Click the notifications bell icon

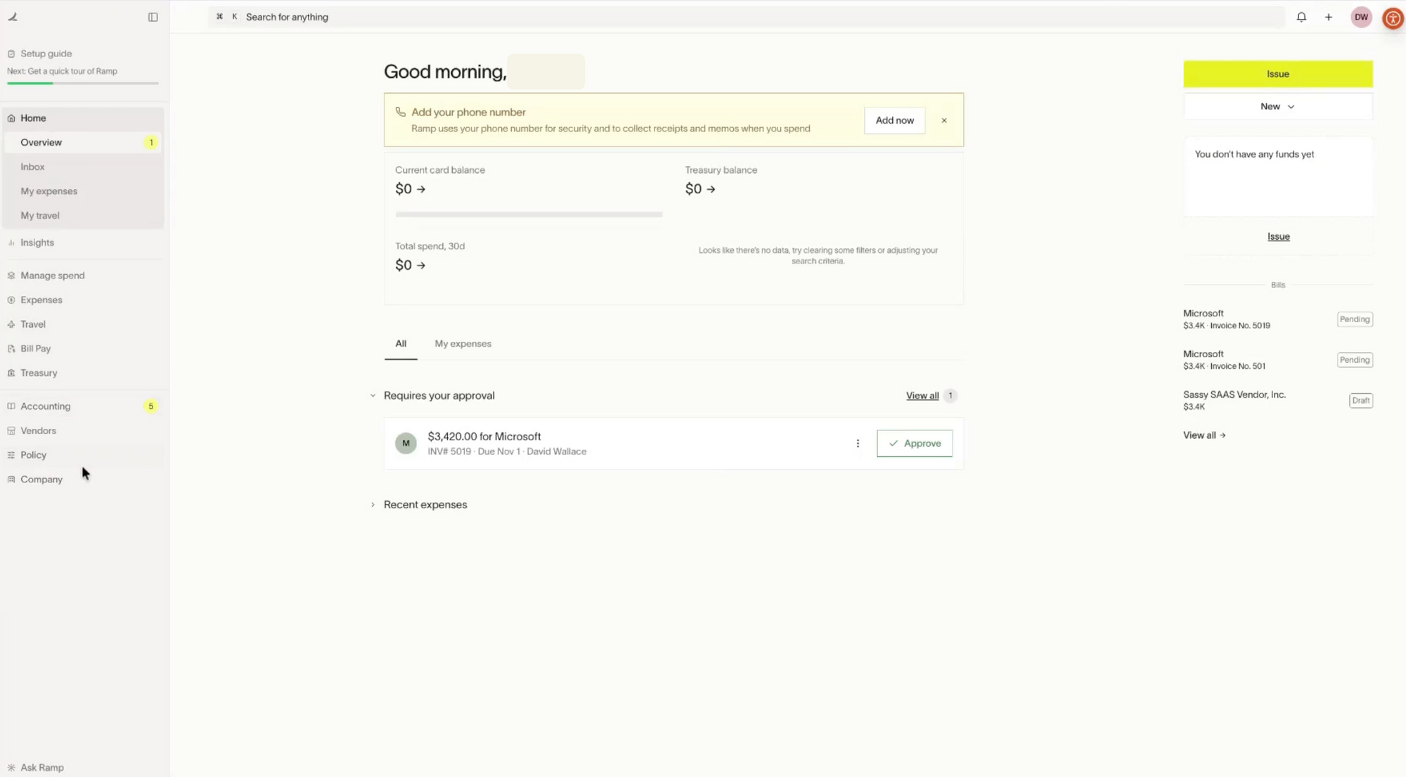pyautogui.click(x=1301, y=17)
